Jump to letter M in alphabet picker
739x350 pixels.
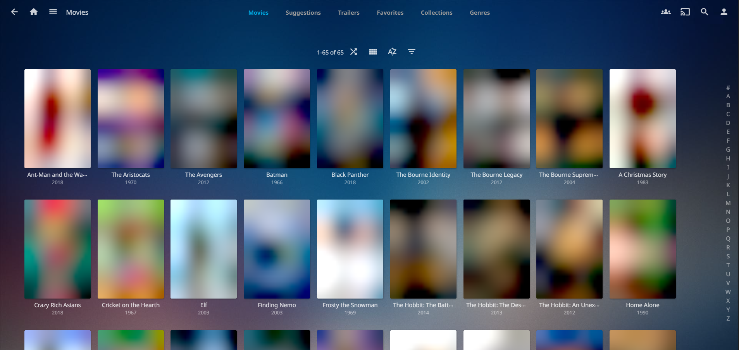tap(728, 203)
